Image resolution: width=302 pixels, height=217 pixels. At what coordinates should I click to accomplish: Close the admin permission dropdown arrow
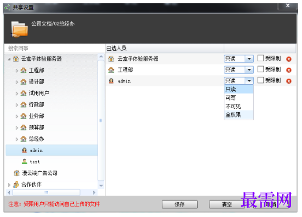point(249,81)
